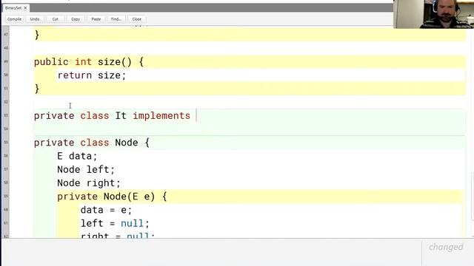Click the empty line 54 in editor
Viewport: 474px width, 266px height.
(250, 129)
